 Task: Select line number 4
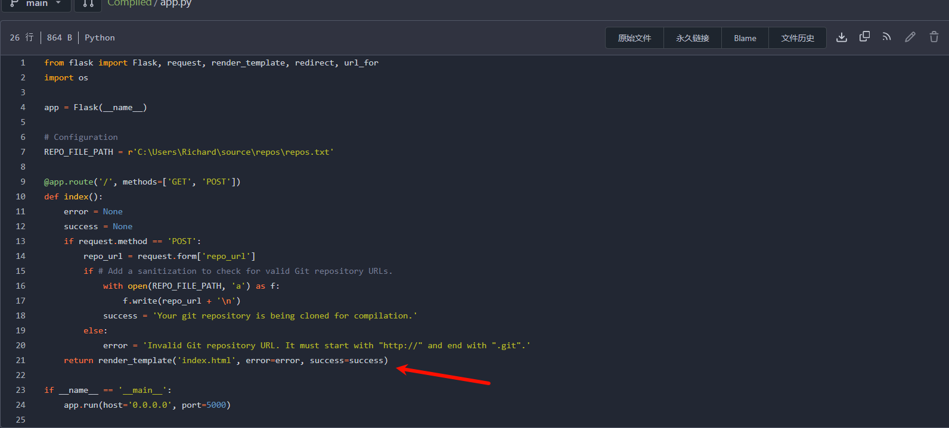click(23, 107)
